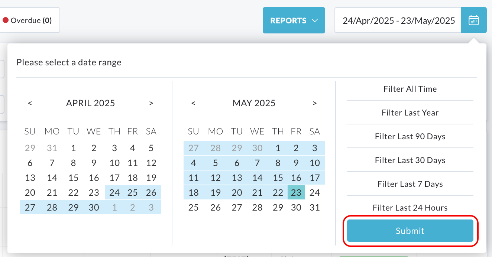Select the highlighted May 23 date
The image size is (492, 257).
pos(296,192)
